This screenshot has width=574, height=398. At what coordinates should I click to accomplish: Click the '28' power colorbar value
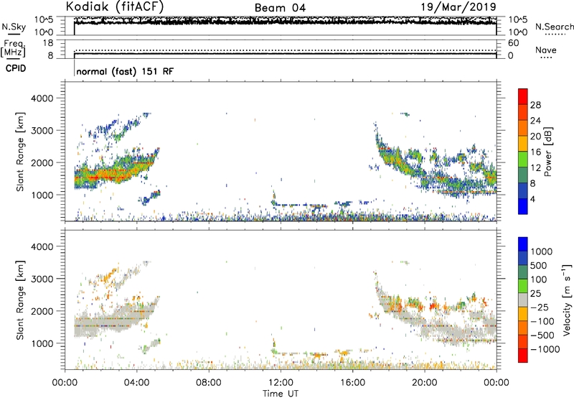point(535,105)
